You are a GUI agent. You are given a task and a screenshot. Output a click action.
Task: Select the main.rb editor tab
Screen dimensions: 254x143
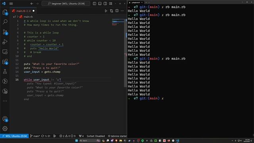(x=23, y=11)
